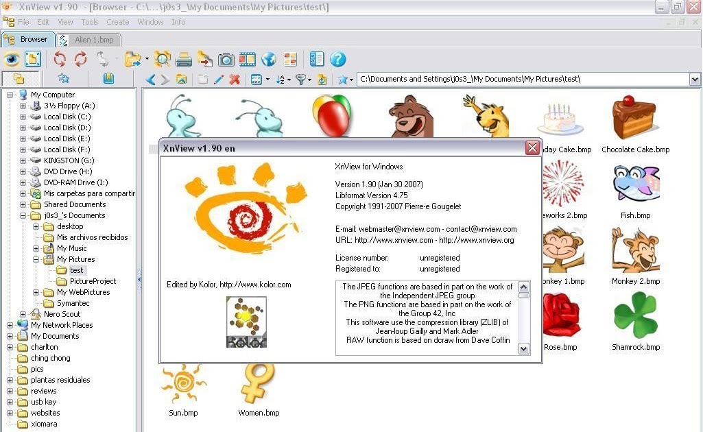This screenshot has width=703, height=432.
Task: Expand the Nero Scout tree node
Action: (x=23, y=315)
